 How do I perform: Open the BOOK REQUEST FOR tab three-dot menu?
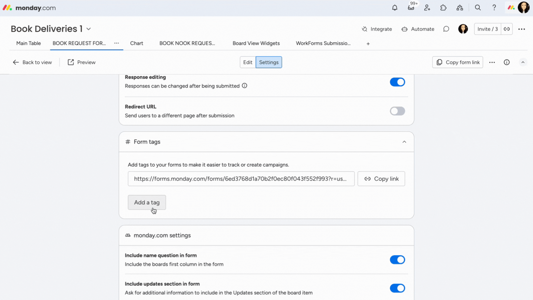point(117,43)
